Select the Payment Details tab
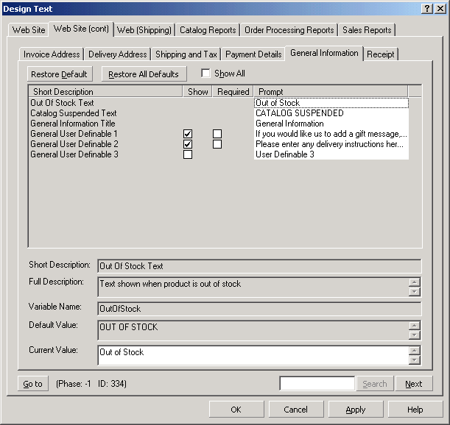This screenshot has height=425, width=450. coord(253,54)
